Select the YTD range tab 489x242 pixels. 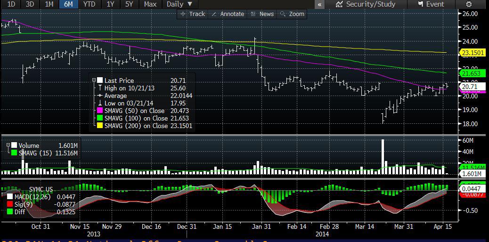(88, 4)
